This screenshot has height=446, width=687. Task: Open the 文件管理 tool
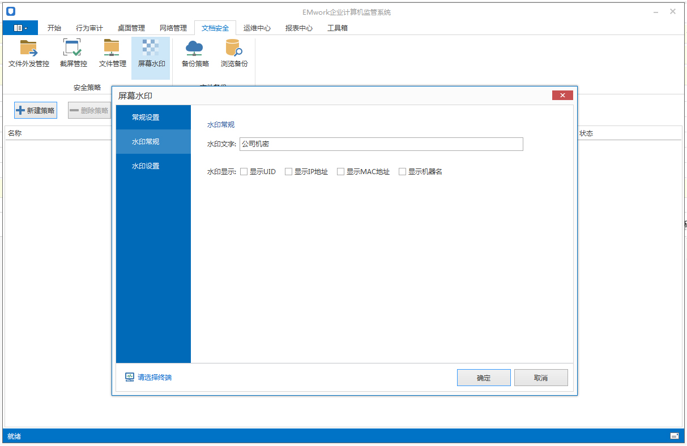(112, 54)
